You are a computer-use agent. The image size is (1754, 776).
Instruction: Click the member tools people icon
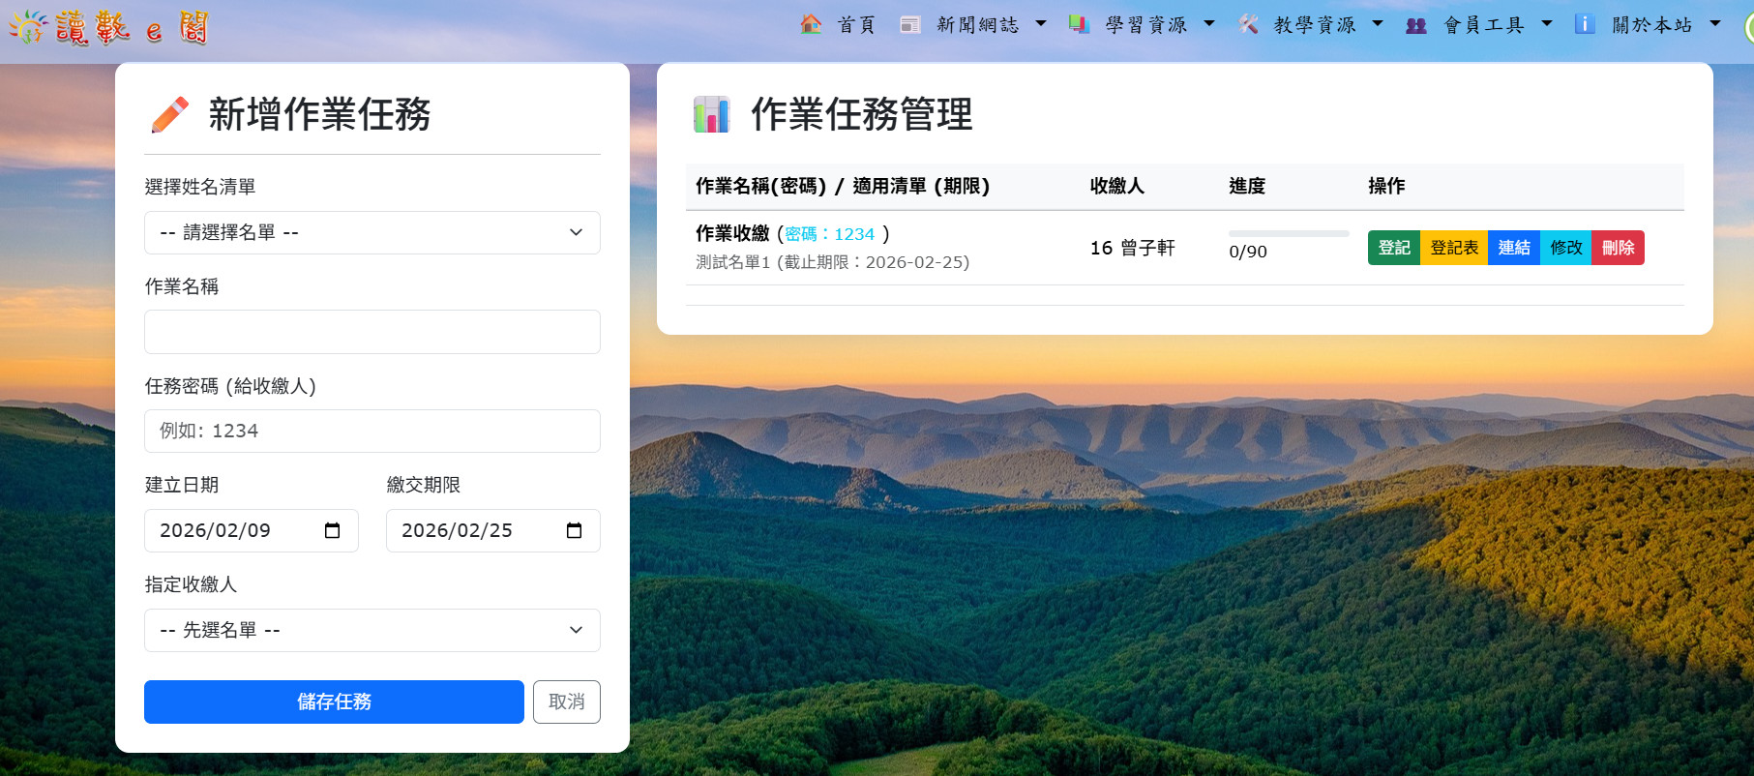(x=1416, y=25)
